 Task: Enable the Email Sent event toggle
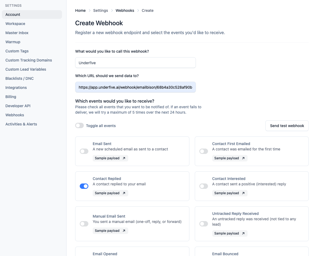coord(84,151)
